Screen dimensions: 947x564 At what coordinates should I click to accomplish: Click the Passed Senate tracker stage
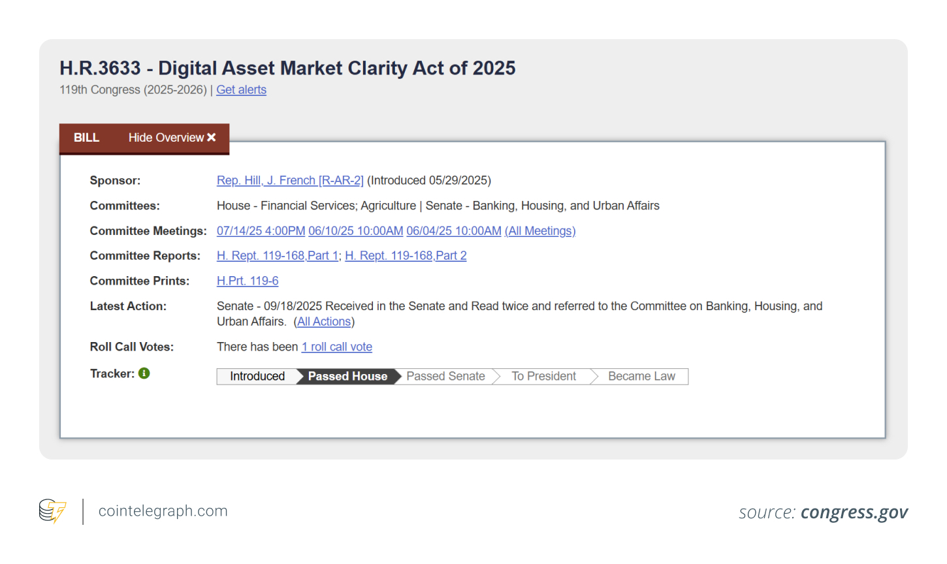click(445, 377)
